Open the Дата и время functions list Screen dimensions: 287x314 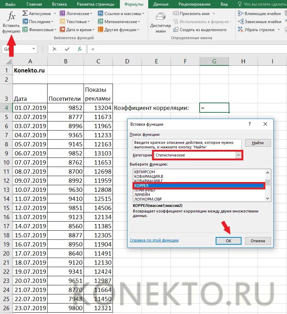[x=77, y=30]
